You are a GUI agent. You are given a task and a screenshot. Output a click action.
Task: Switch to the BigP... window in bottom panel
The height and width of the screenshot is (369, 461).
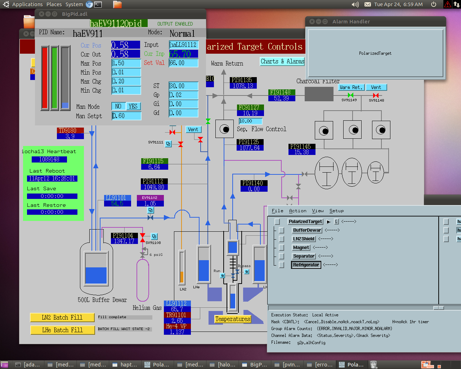point(255,365)
